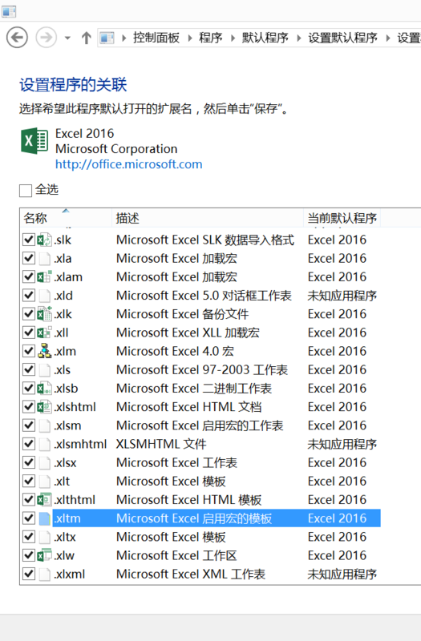This screenshot has height=641, width=421.
Task: Navigate to 程序 breadcrumb
Action: click(210, 38)
